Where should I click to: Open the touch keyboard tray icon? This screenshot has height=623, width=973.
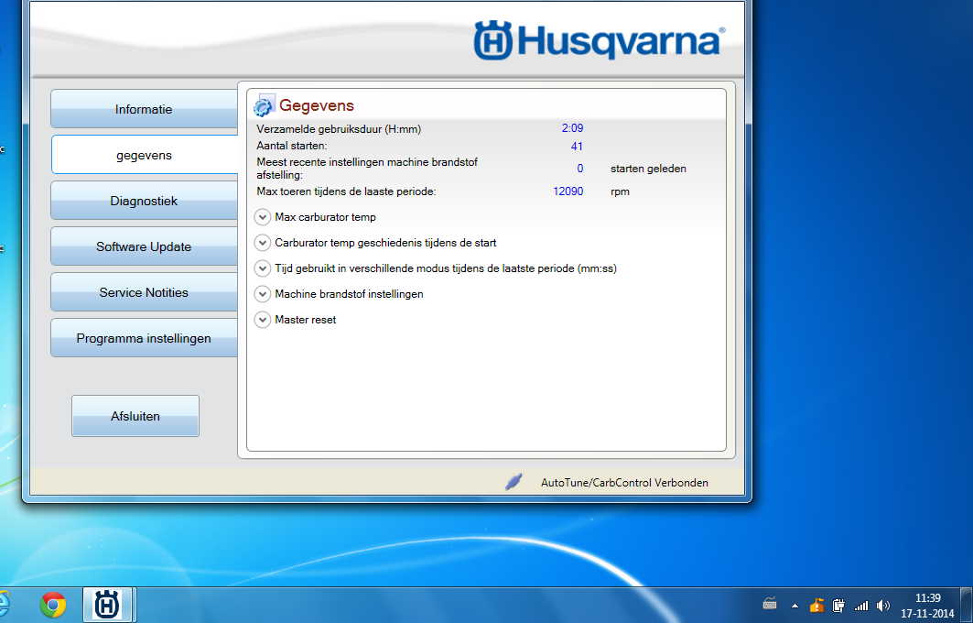[770, 605]
